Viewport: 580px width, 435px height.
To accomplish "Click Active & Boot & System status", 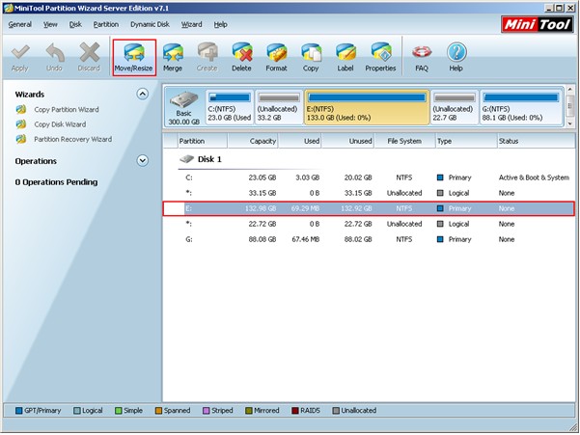I will coord(534,177).
